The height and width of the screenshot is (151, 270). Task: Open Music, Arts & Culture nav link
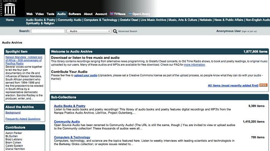[183, 20]
